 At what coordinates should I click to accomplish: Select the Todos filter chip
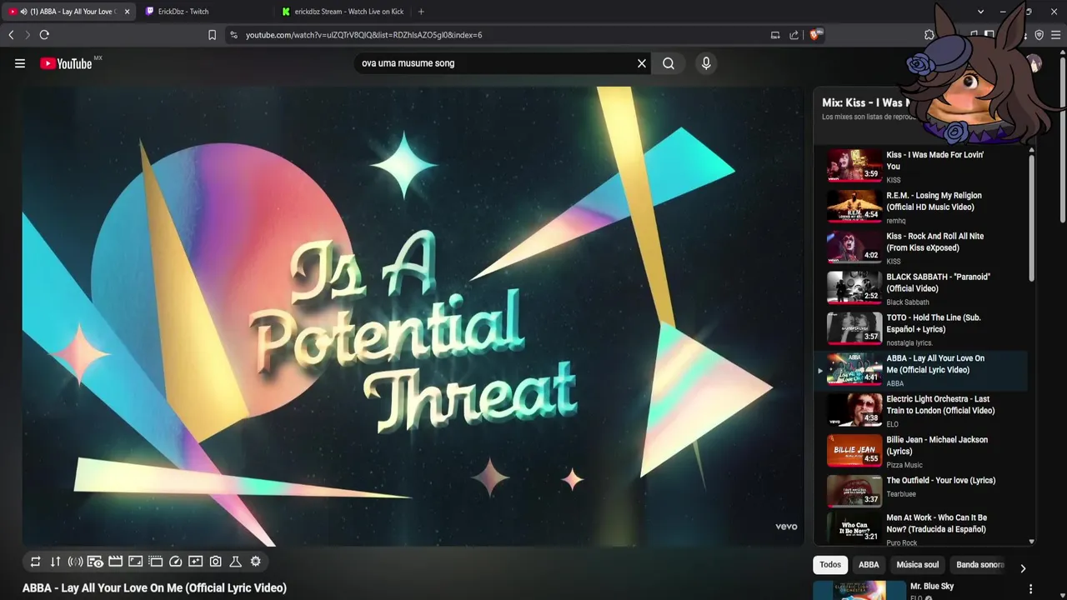[x=830, y=565]
